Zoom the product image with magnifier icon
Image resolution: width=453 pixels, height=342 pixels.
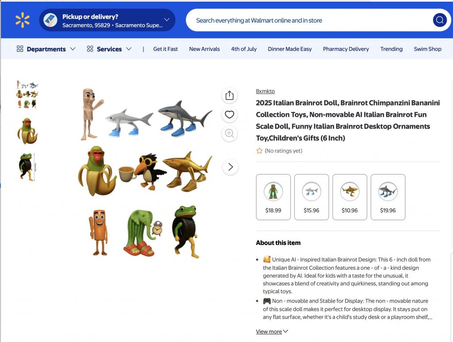(x=229, y=133)
